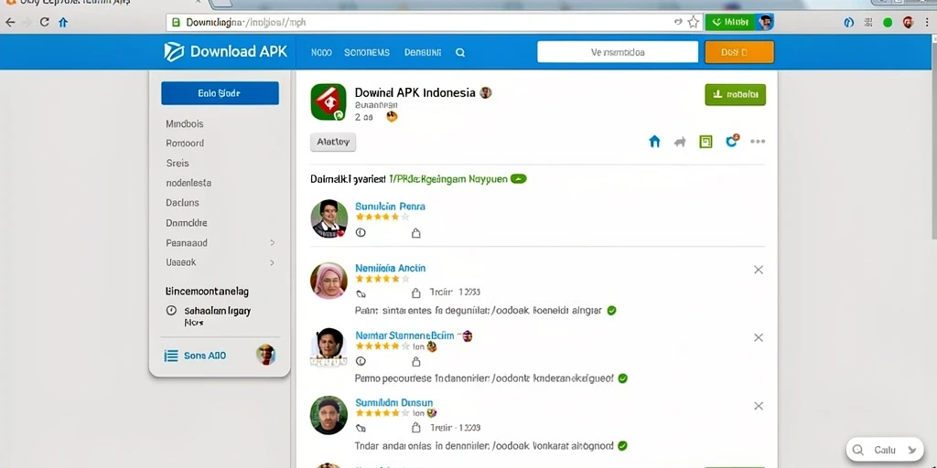
Task: Click the blue home icon in app toolbar
Action: click(x=654, y=142)
